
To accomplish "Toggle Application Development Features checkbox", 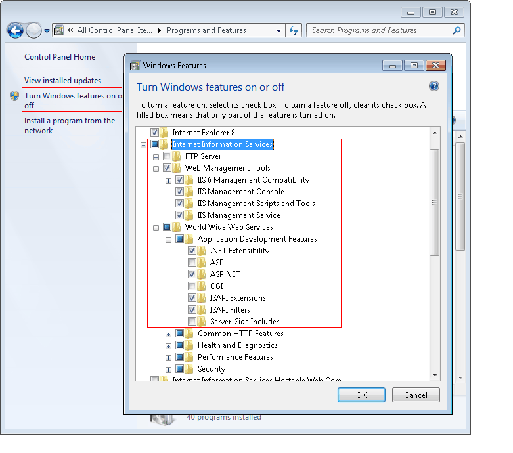I will click(x=179, y=238).
